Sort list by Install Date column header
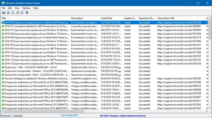This screenshot has height=118, width=212. pyautogui.click(x=111, y=18)
